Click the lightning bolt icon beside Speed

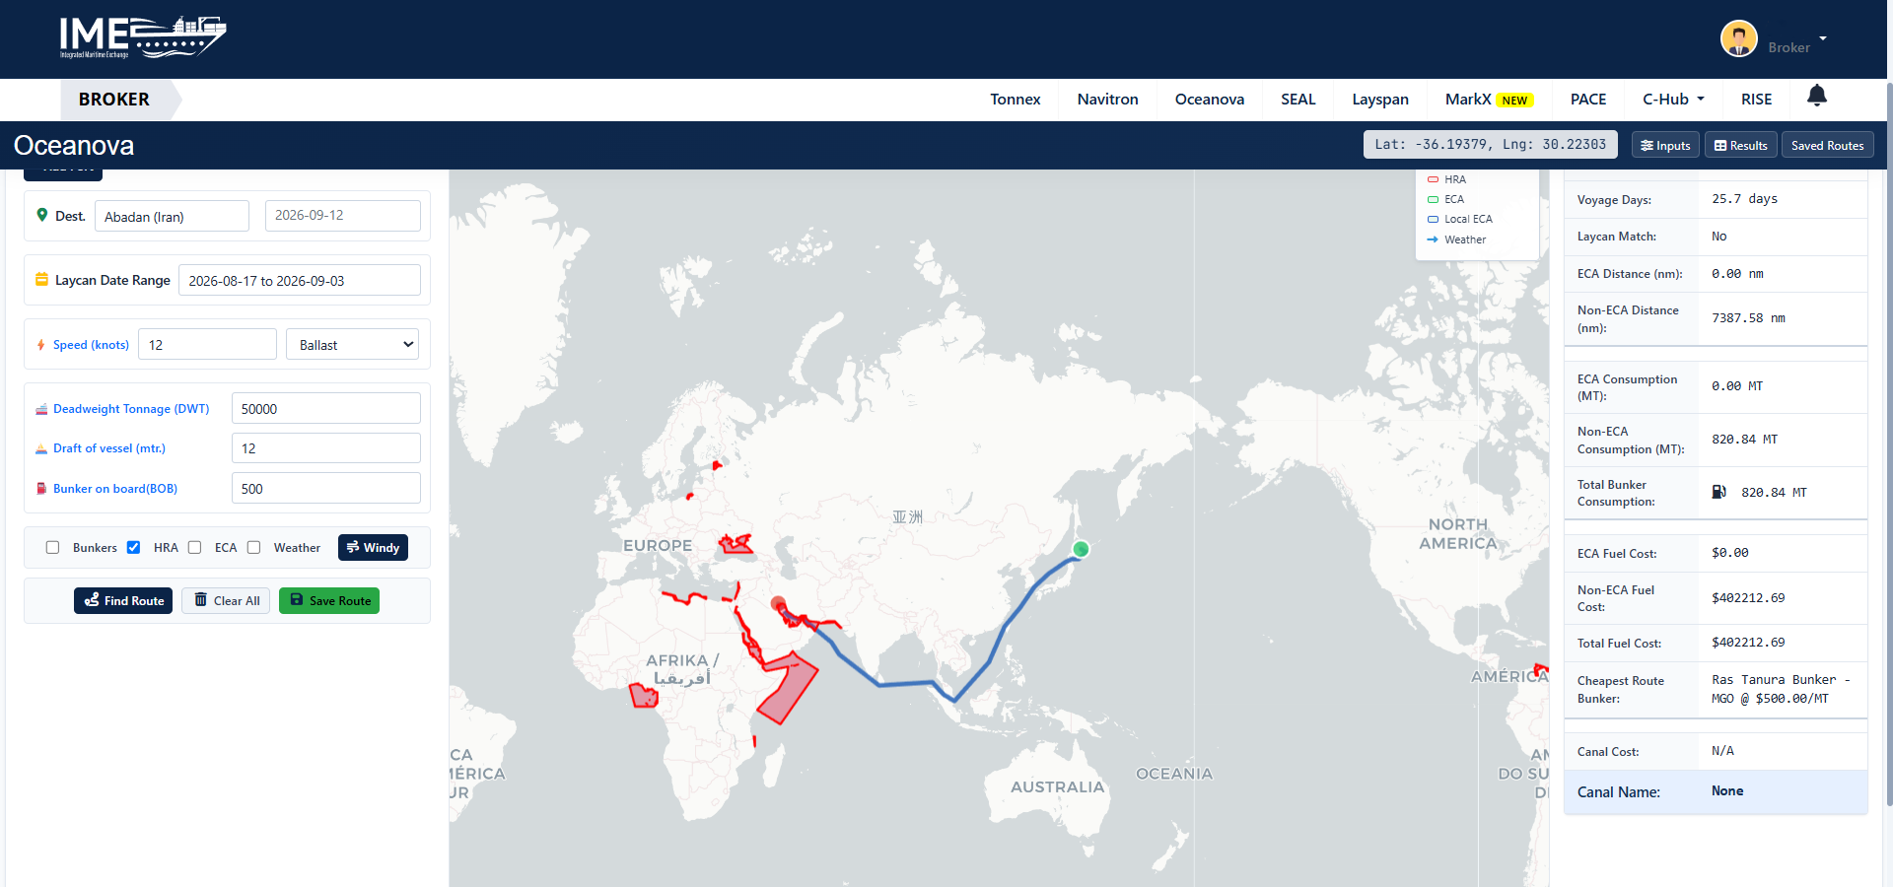click(40, 345)
